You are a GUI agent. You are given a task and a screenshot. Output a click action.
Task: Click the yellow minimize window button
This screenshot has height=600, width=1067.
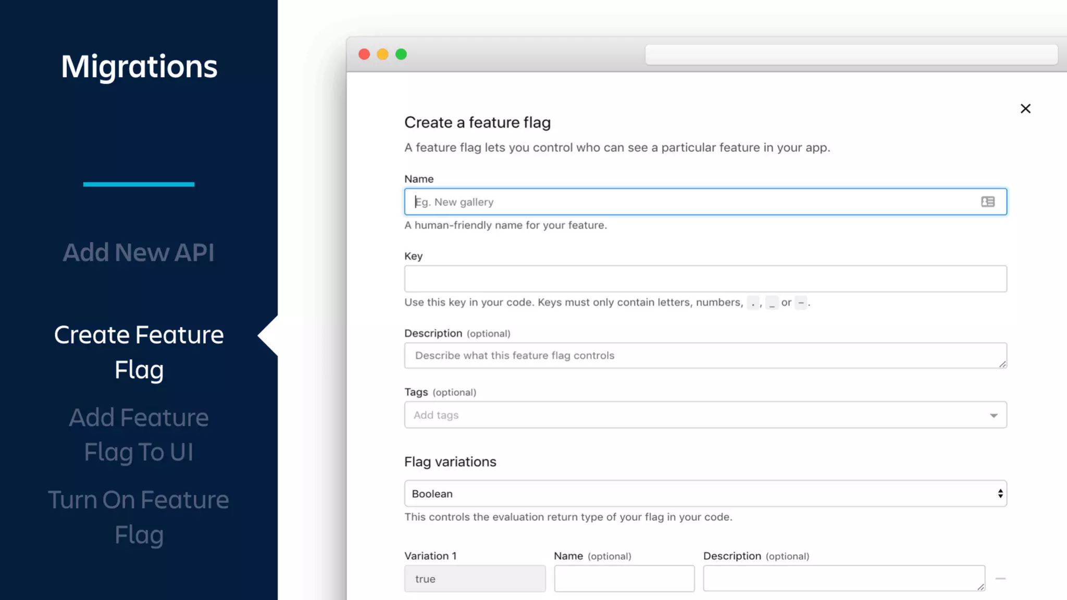[382, 54]
